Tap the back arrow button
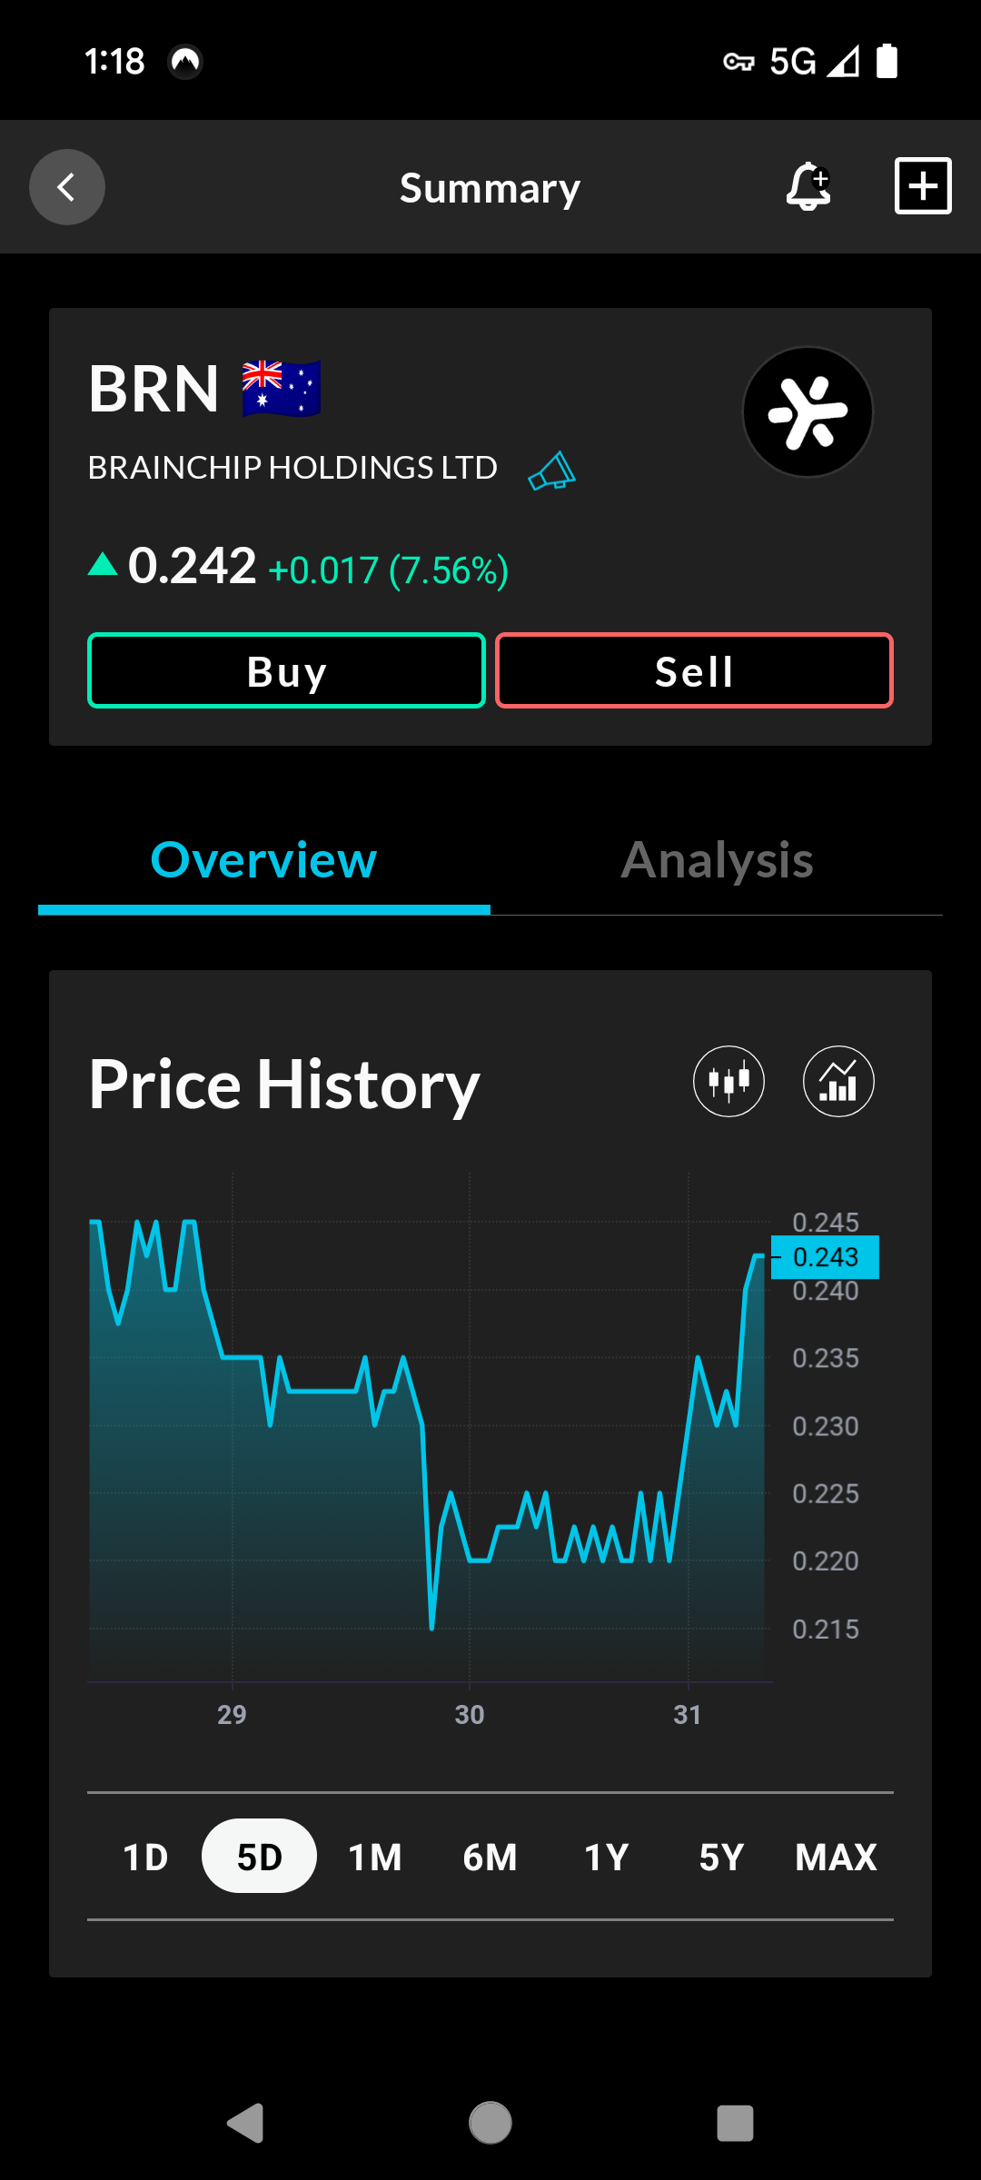The width and height of the screenshot is (981, 2180). [x=67, y=187]
